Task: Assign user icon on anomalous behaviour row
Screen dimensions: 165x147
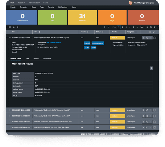Action: click(x=143, y=122)
